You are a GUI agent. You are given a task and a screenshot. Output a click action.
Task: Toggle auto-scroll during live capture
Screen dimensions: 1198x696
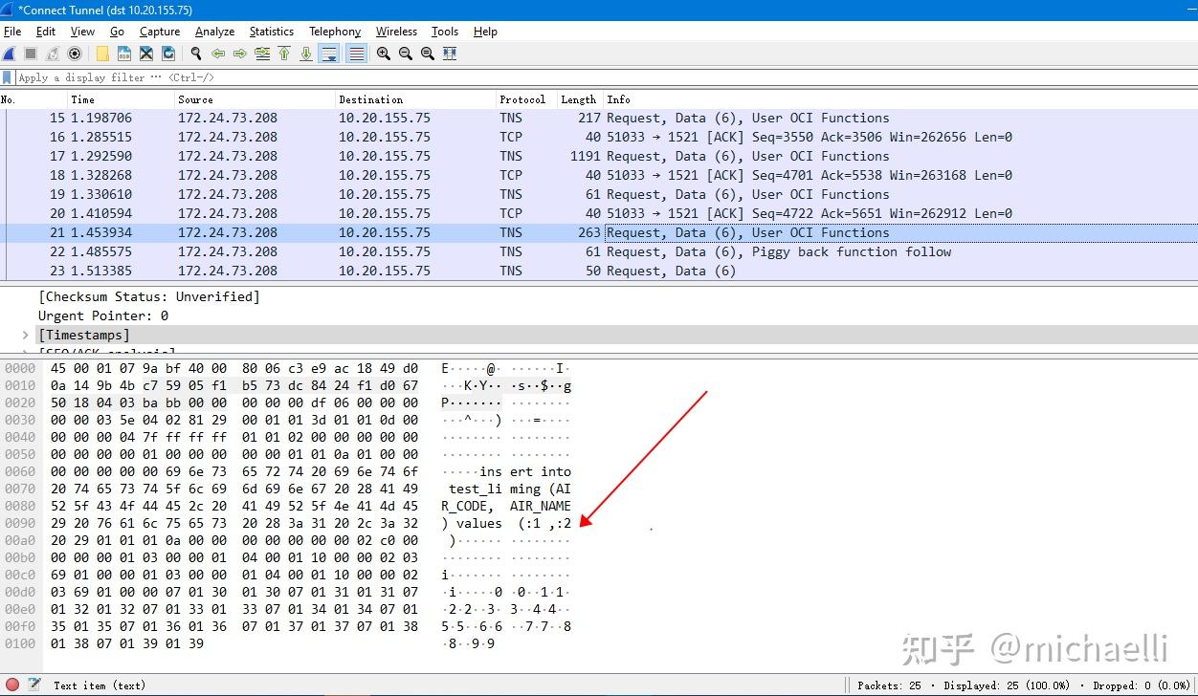(x=328, y=53)
